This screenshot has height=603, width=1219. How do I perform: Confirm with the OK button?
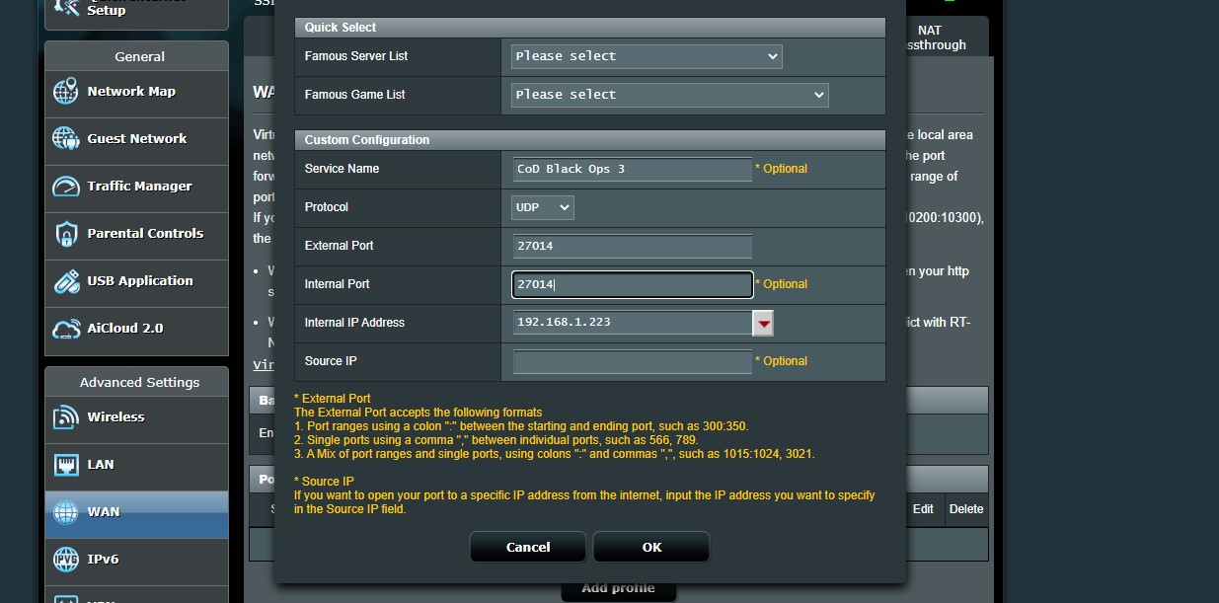click(x=651, y=547)
